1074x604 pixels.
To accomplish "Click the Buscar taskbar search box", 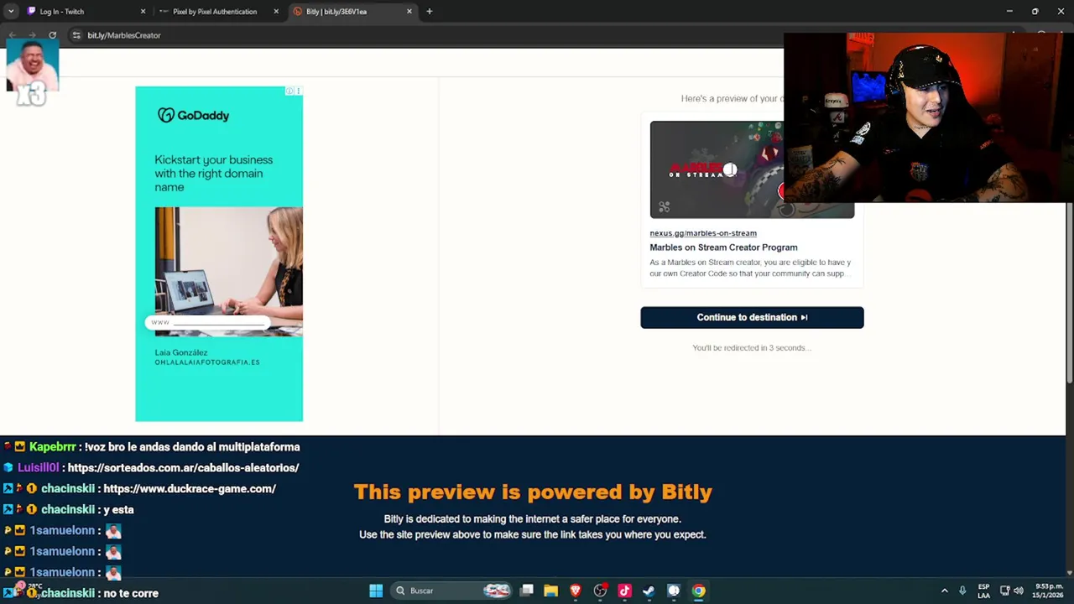I will pyautogui.click(x=452, y=591).
